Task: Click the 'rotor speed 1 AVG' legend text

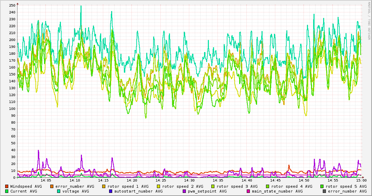Action: (128, 186)
